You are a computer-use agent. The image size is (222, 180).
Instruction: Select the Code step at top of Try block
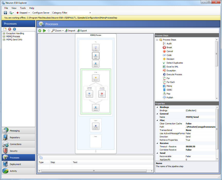96,48
